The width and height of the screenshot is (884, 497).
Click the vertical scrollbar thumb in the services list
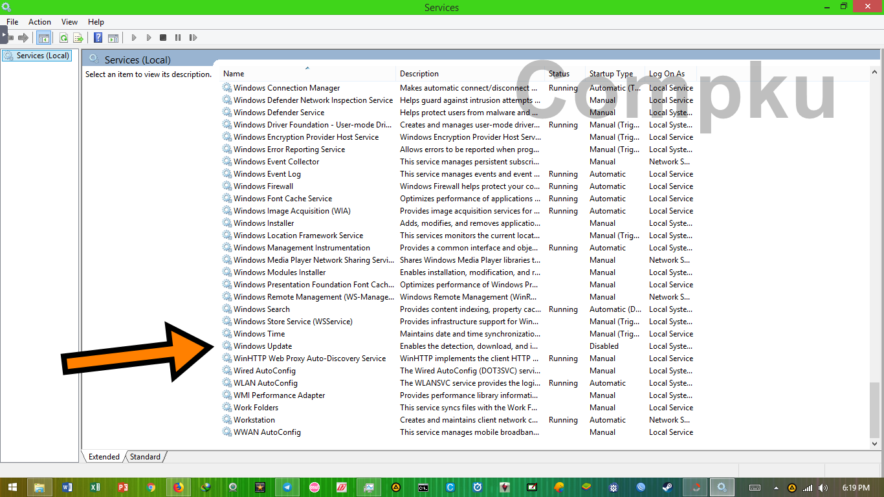(875, 410)
